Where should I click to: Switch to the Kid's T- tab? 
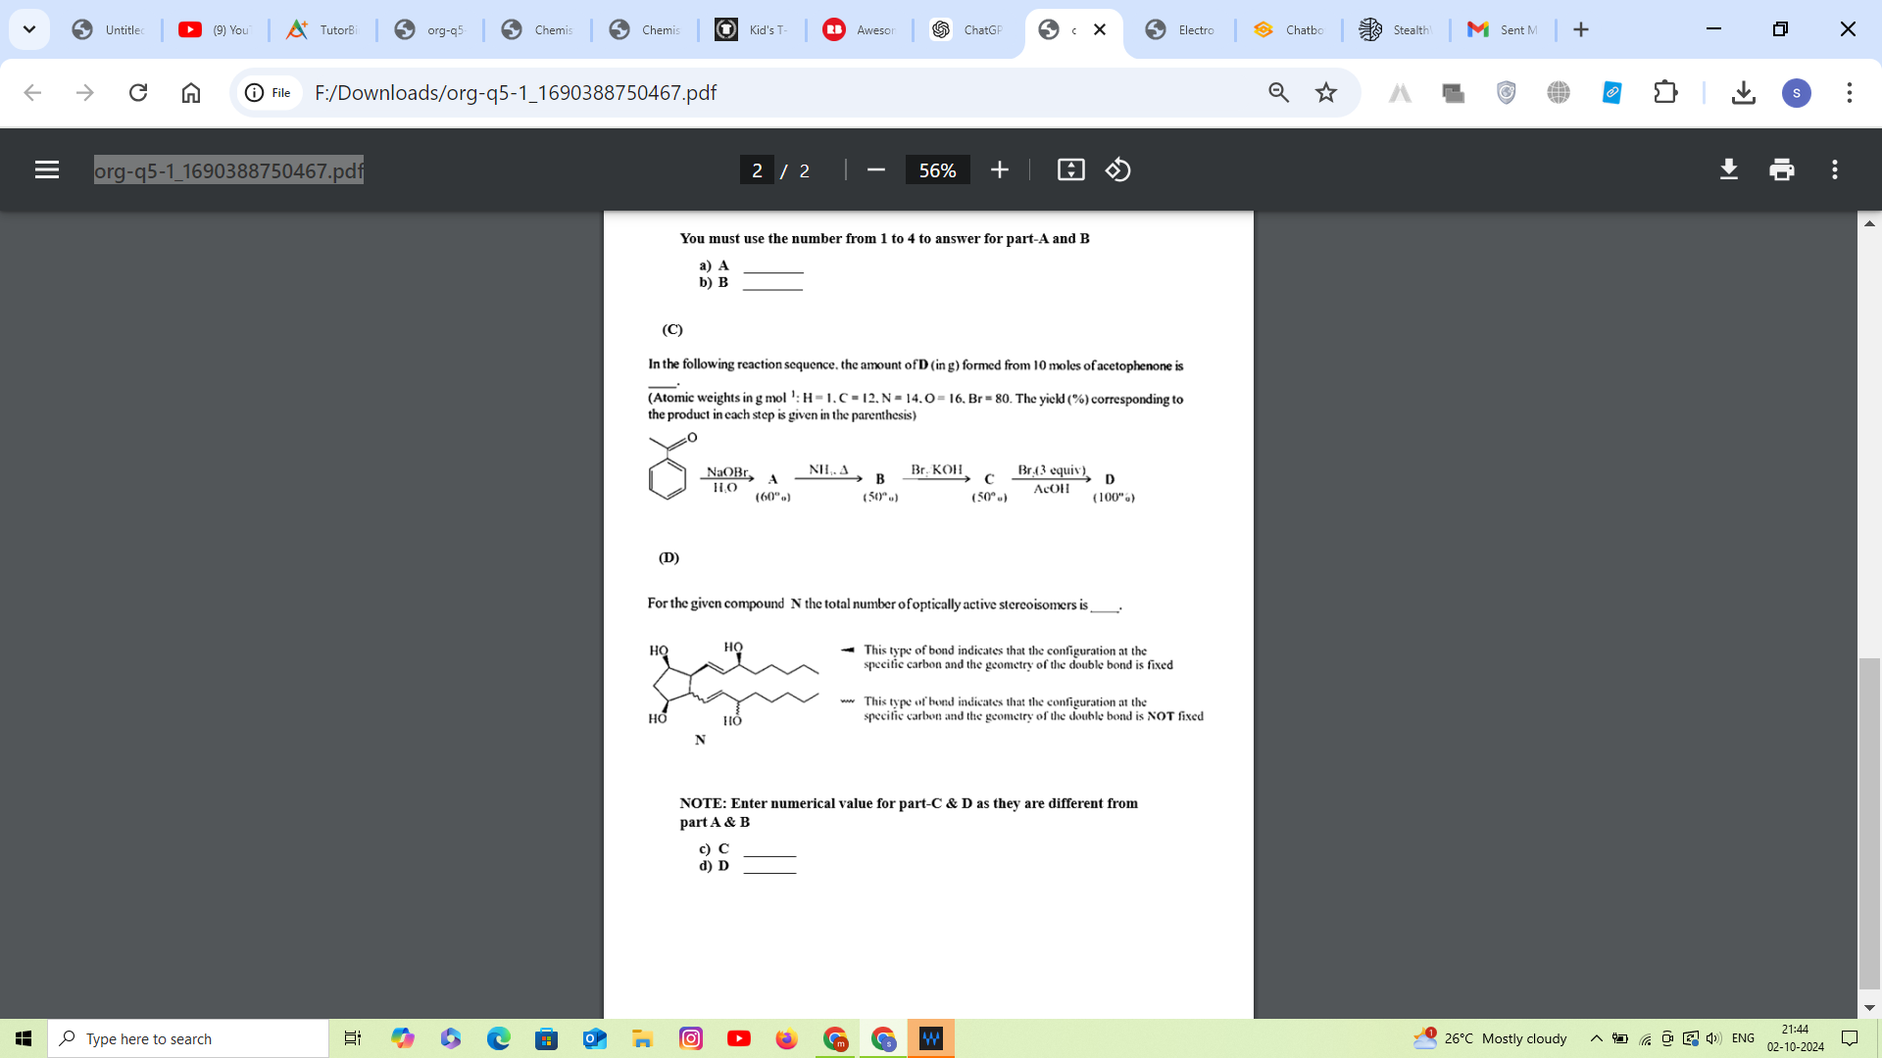pyautogui.click(x=752, y=29)
